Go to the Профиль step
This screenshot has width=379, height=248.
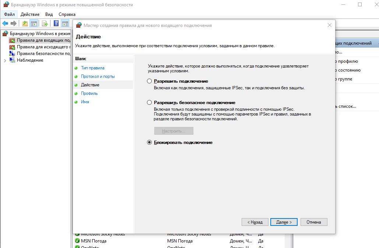pos(90,93)
